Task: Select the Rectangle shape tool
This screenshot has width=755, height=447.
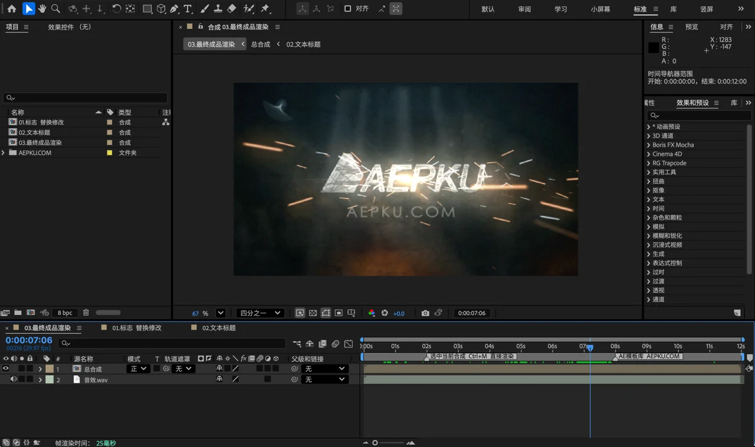Action: (147, 9)
